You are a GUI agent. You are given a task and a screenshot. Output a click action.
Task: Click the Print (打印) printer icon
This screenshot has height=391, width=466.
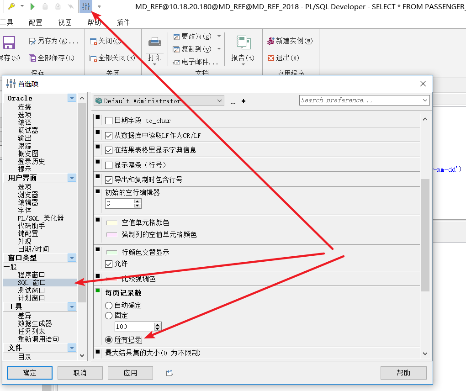tap(155, 42)
